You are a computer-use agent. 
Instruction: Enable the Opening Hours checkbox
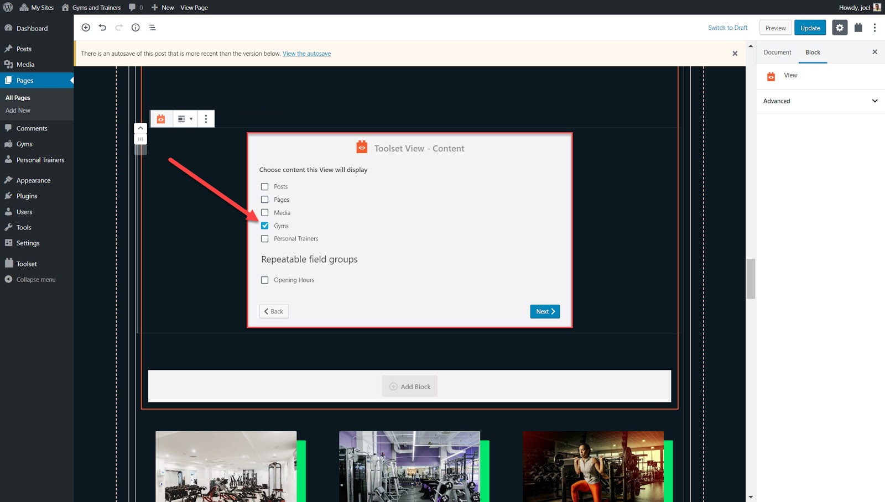pyautogui.click(x=265, y=280)
